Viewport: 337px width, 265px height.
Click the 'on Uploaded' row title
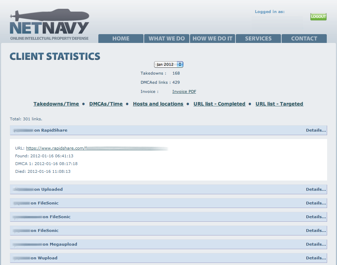tap(49, 189)
